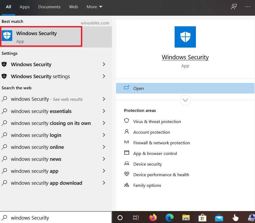The image size is (255, 223).
Task: Click the Open action button
Action: 185,88
